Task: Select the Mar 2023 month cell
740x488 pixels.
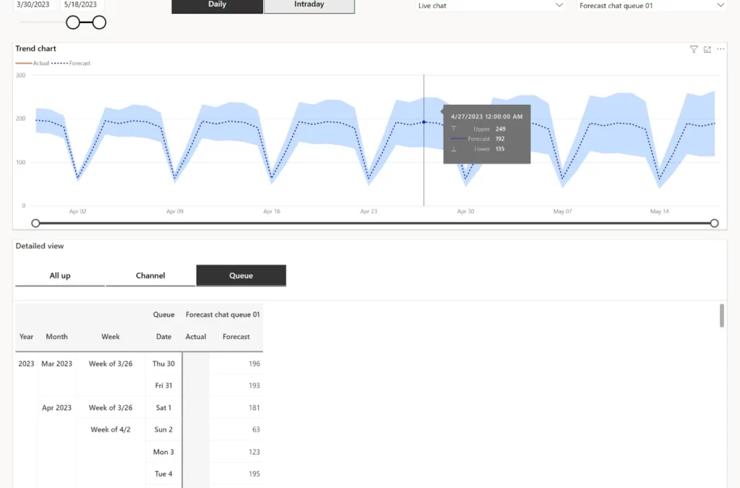Action: coord(56,364)
